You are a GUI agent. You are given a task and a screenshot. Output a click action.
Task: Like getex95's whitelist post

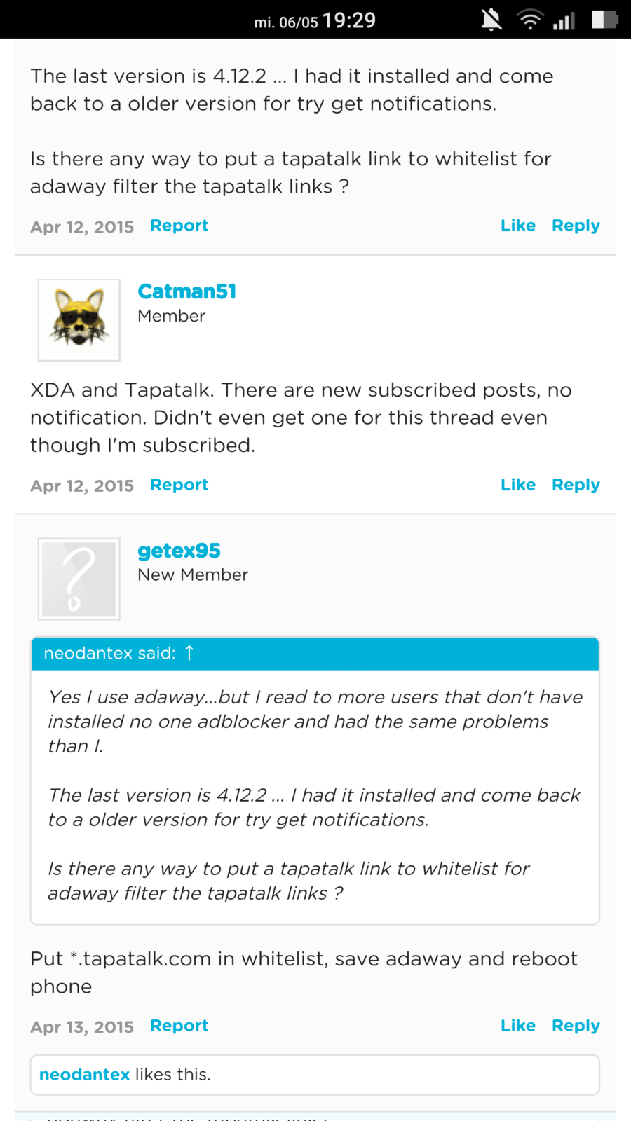click(x=517, y=1026)
